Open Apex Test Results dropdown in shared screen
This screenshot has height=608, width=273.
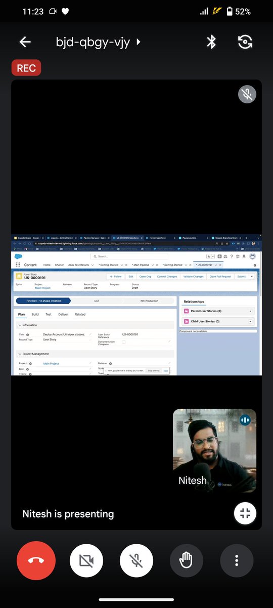[93, 265]
